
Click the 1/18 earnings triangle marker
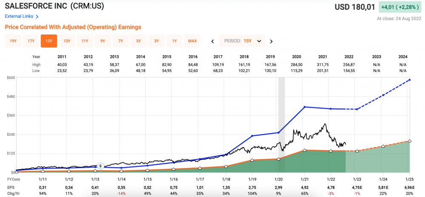[226, 167]
